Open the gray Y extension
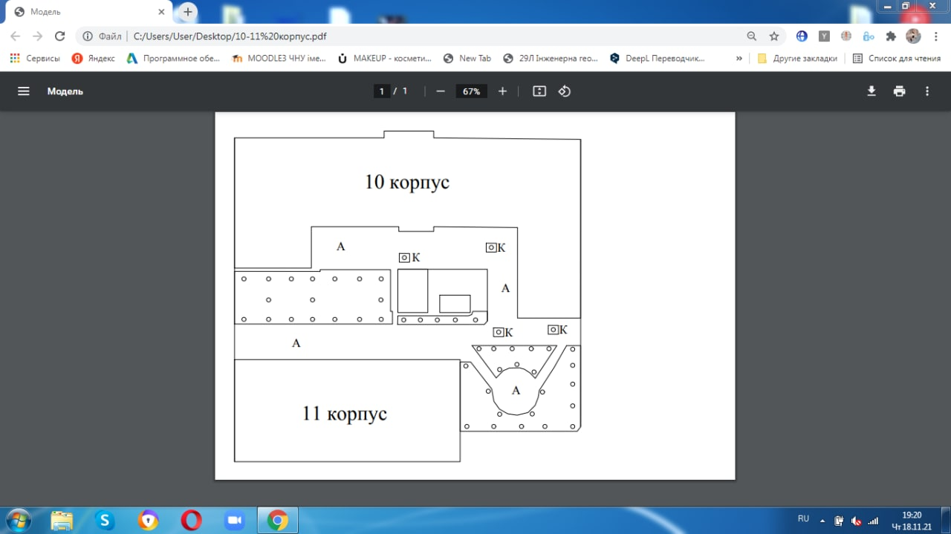Viewport: 951px width, 534px height. click(824, 36)
